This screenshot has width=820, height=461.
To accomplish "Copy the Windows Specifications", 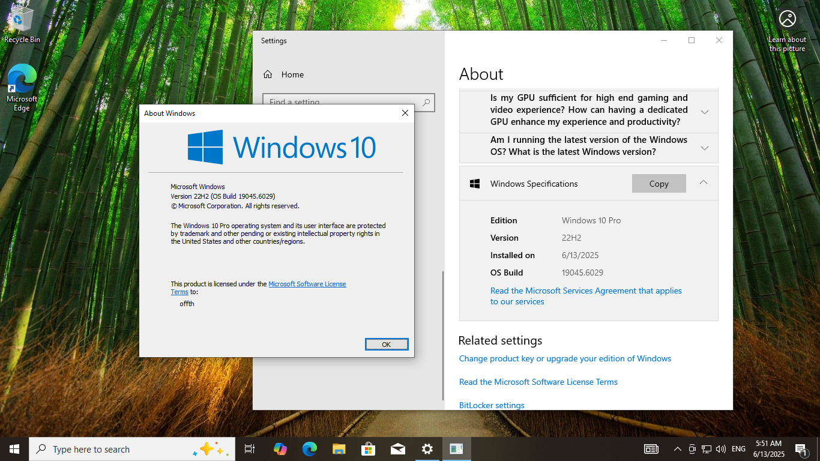I will point(659,184).
